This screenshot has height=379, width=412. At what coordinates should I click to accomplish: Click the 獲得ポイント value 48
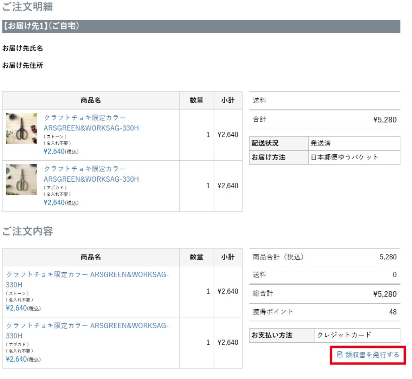point(393,312)
